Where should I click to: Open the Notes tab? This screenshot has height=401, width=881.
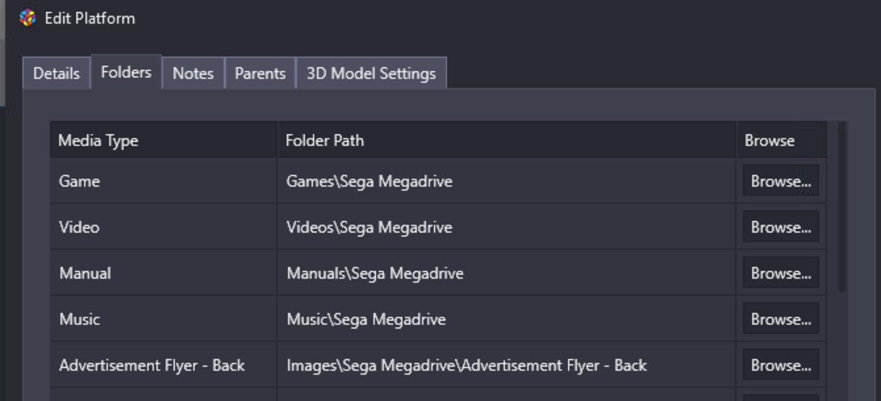(193, 73)
